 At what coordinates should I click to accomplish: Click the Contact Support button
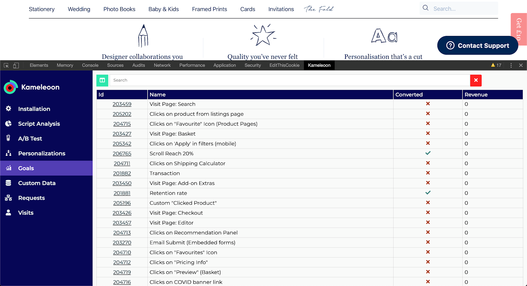click(x=478, y=45)
